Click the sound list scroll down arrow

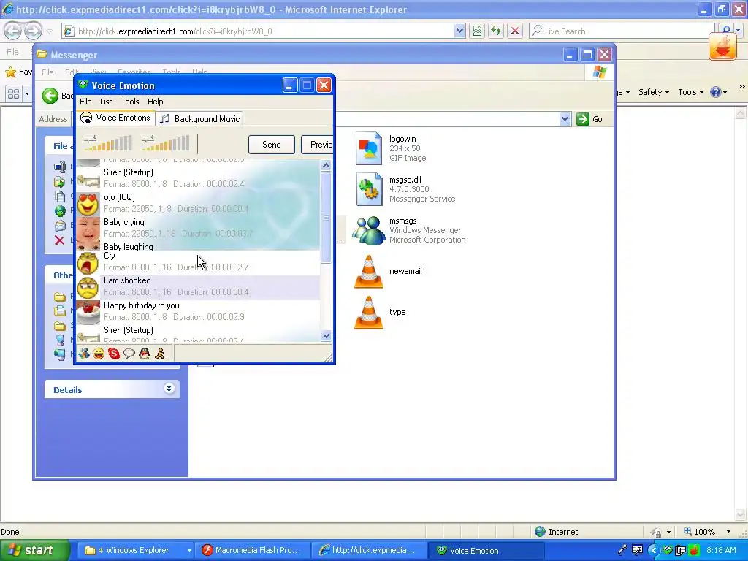327,336
